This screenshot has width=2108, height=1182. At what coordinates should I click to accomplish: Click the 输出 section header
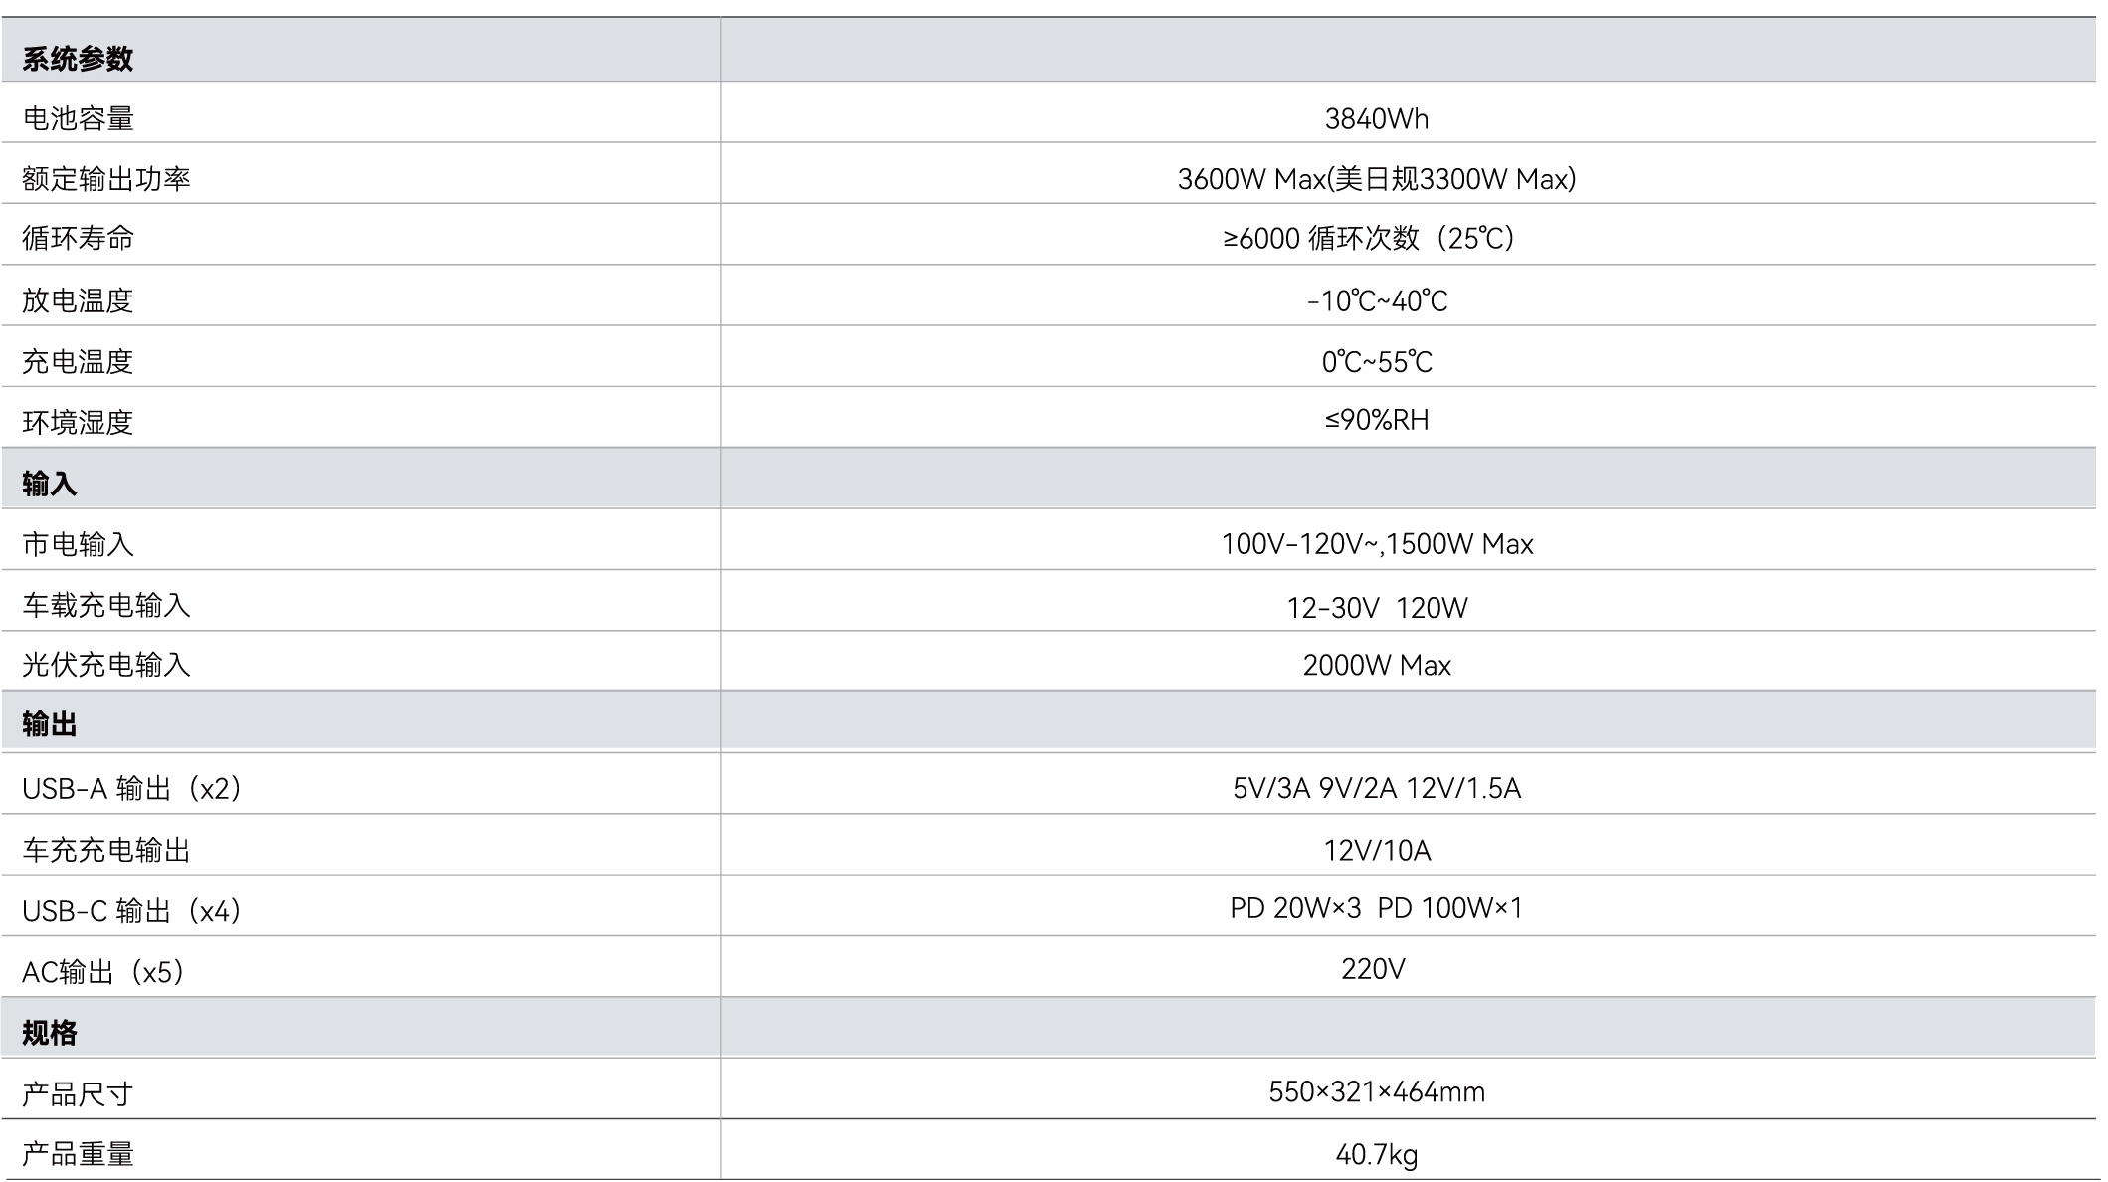50,725
